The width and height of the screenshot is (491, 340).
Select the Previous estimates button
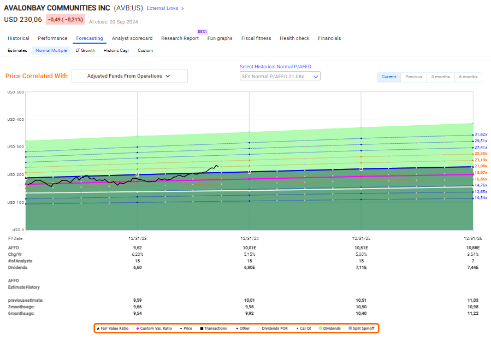point(413,77)
